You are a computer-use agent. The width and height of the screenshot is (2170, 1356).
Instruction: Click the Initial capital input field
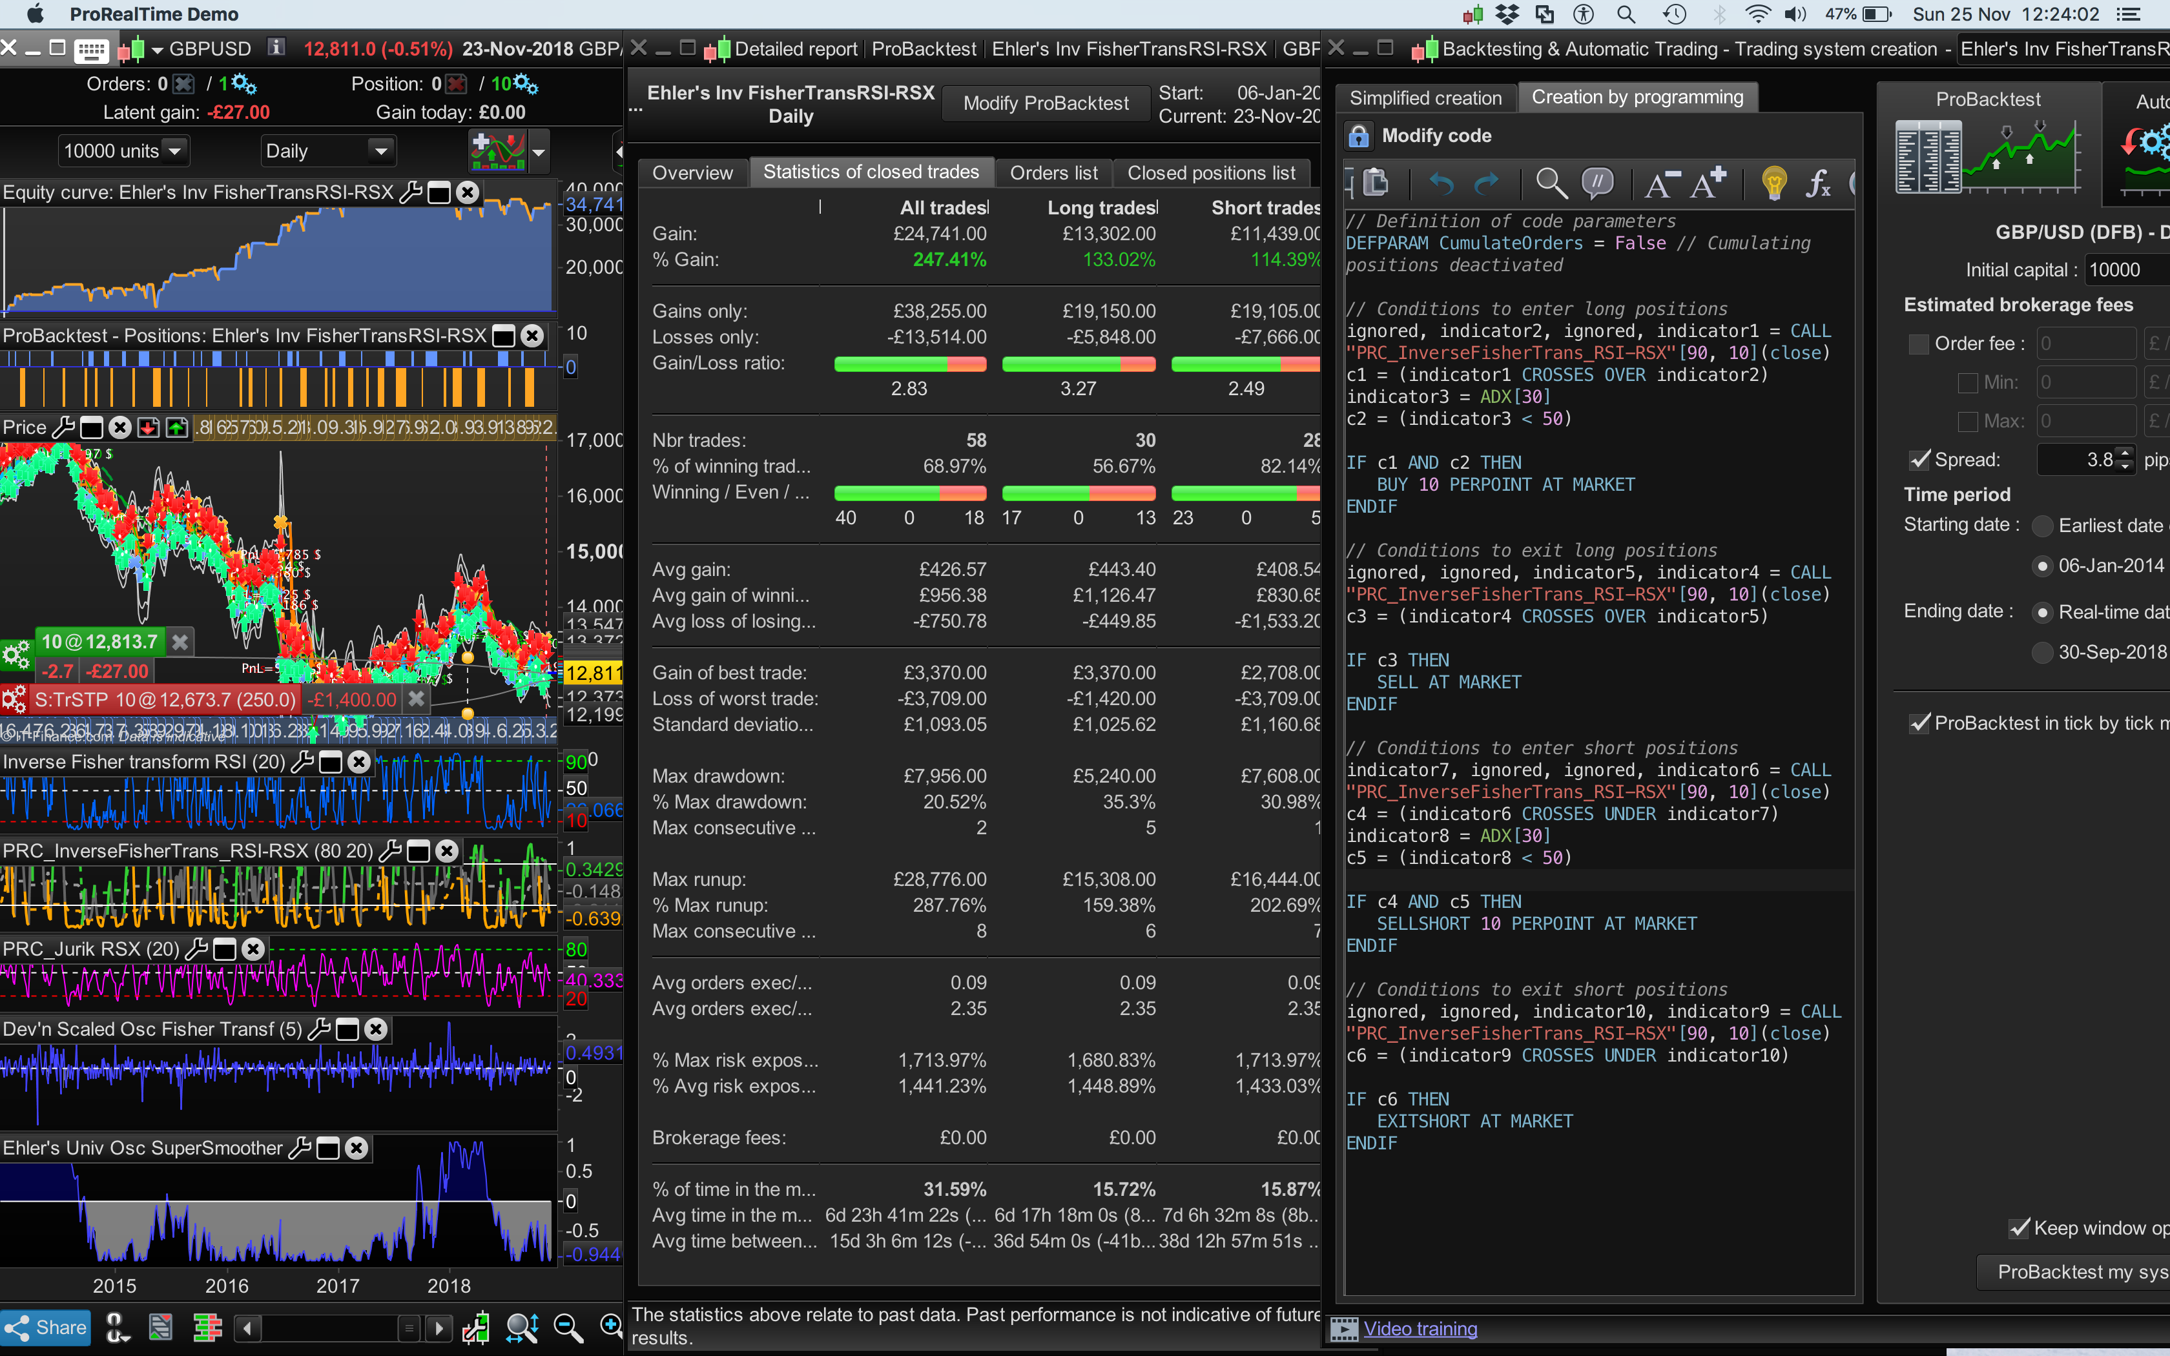coord(2125,270)
